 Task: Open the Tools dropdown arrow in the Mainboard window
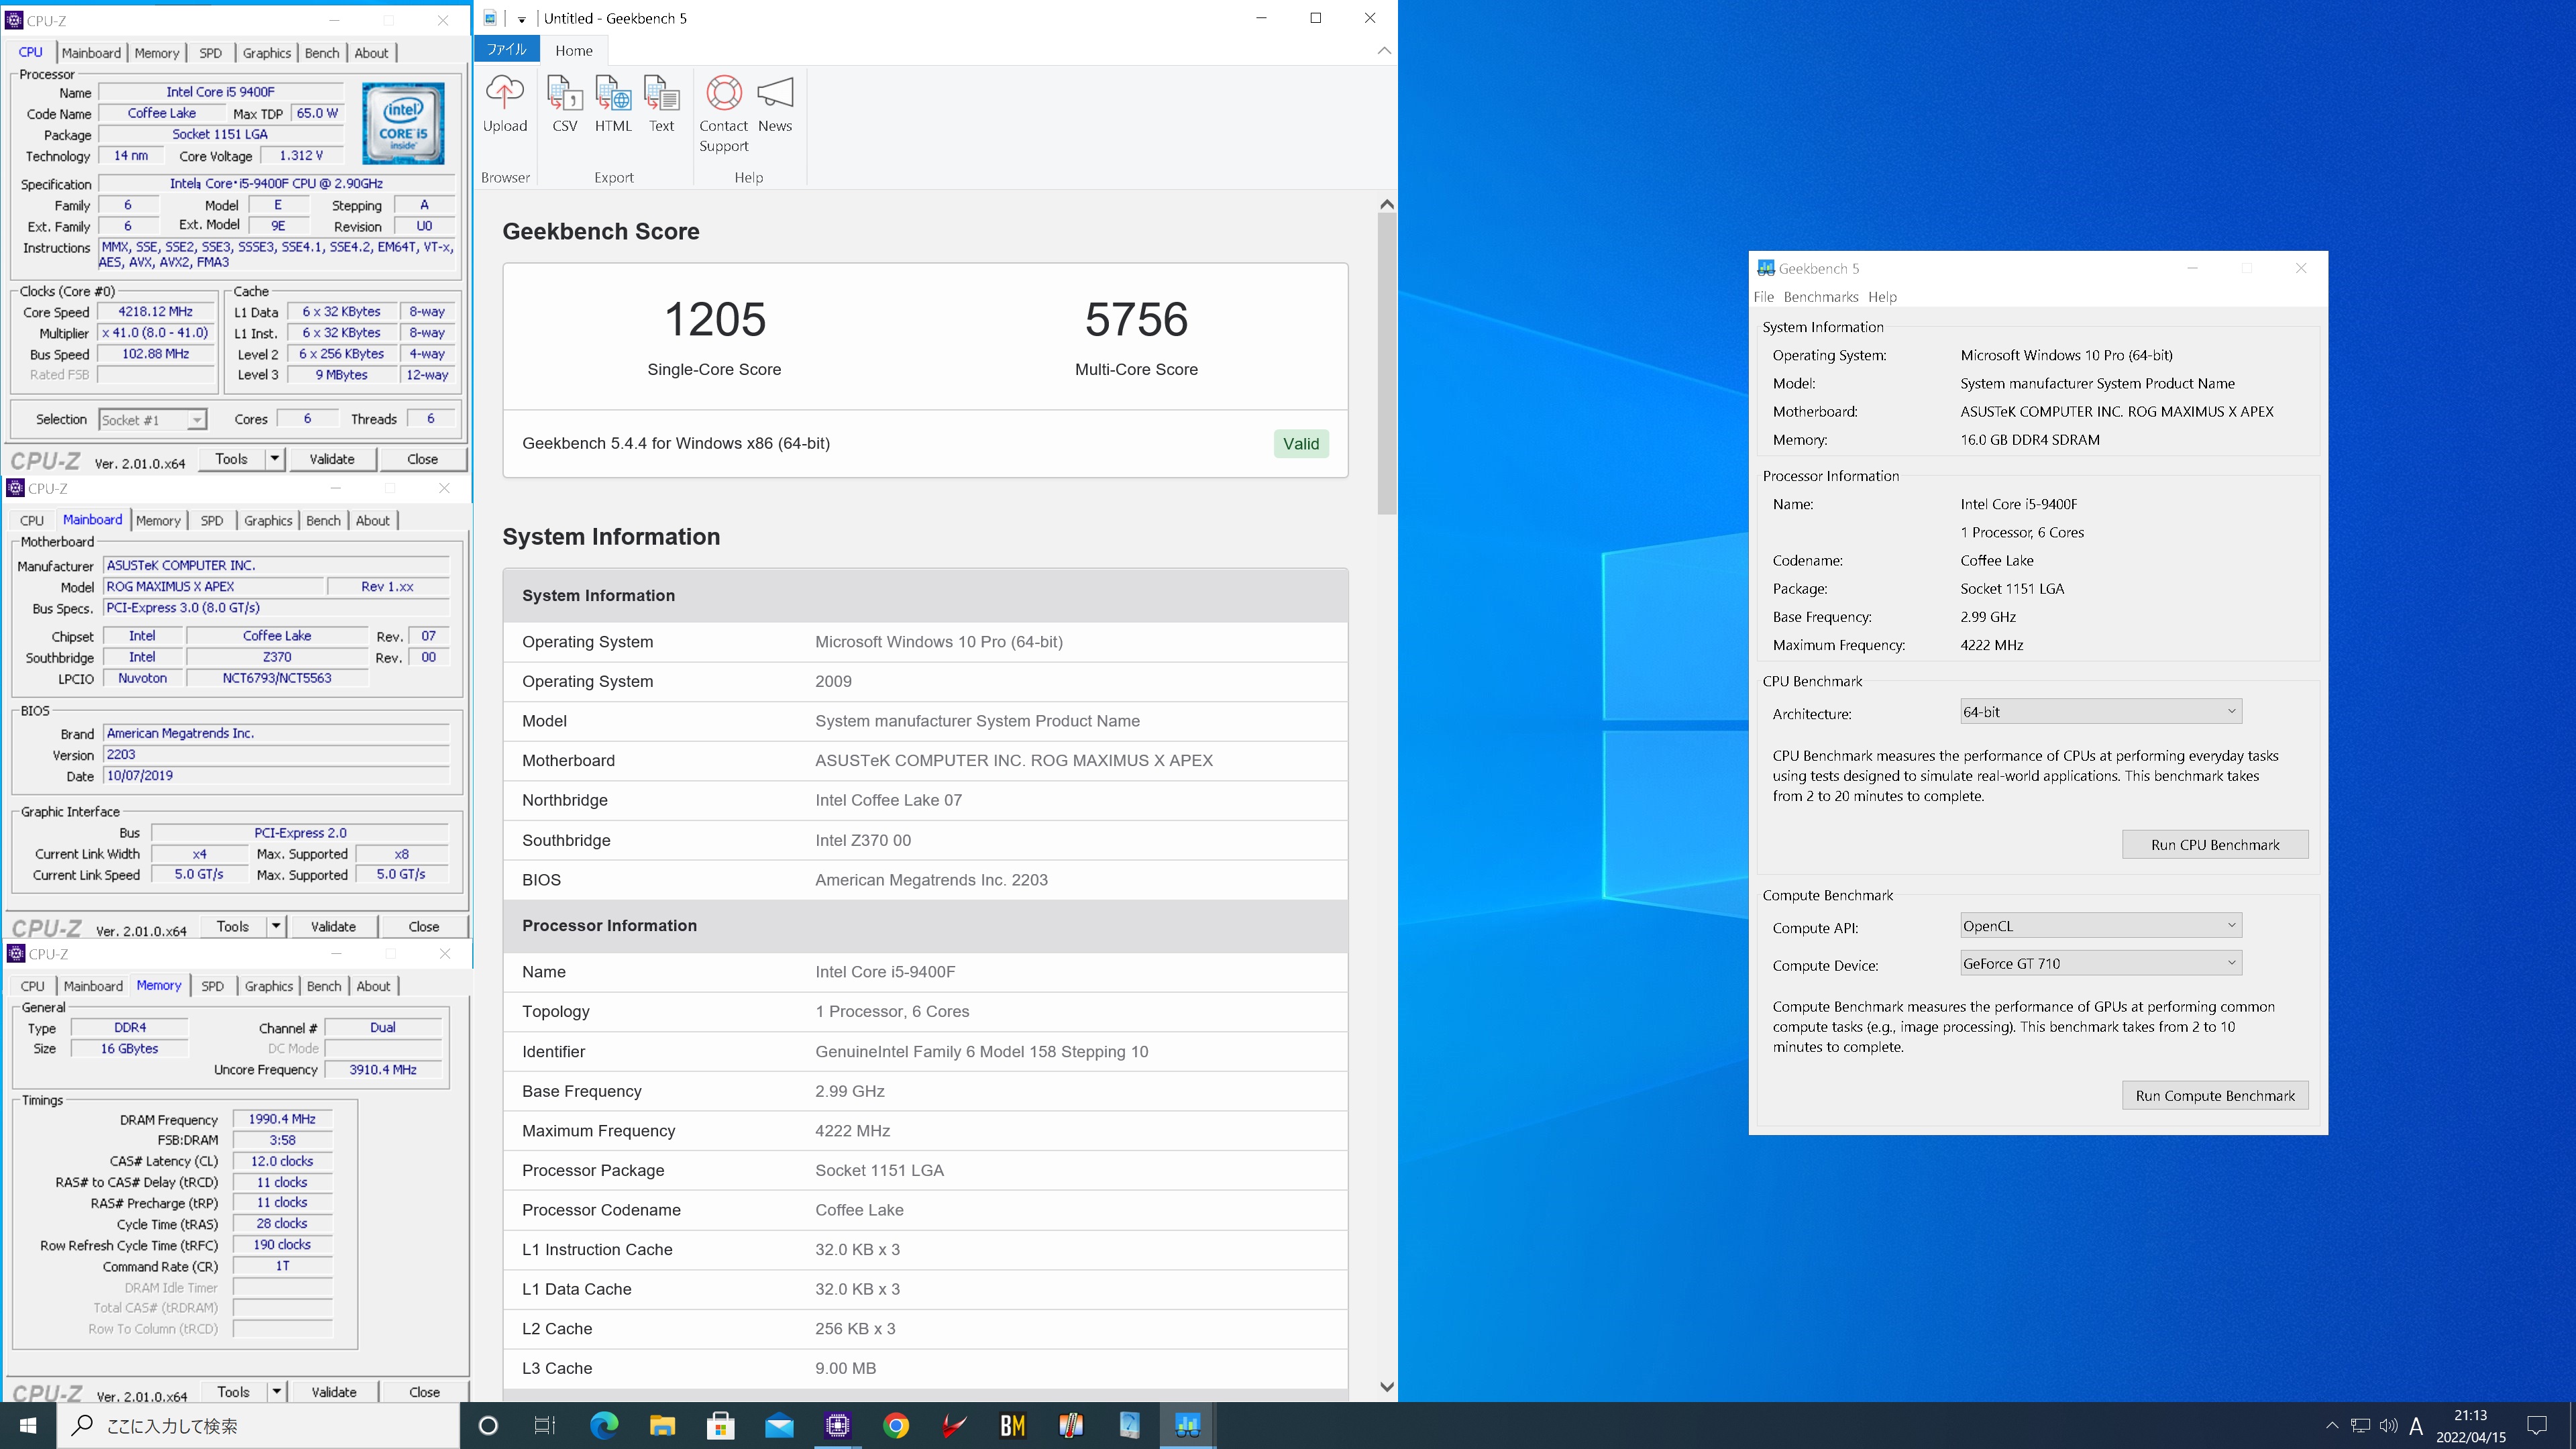pos(275,926)
